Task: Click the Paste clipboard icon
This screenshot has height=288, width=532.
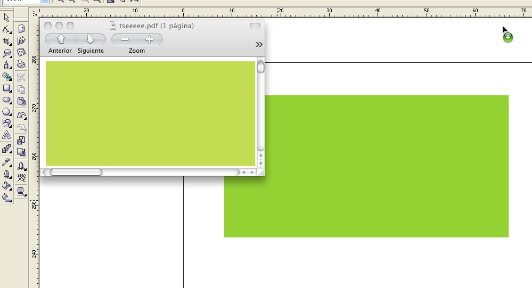Action: (x=21, y=101)
